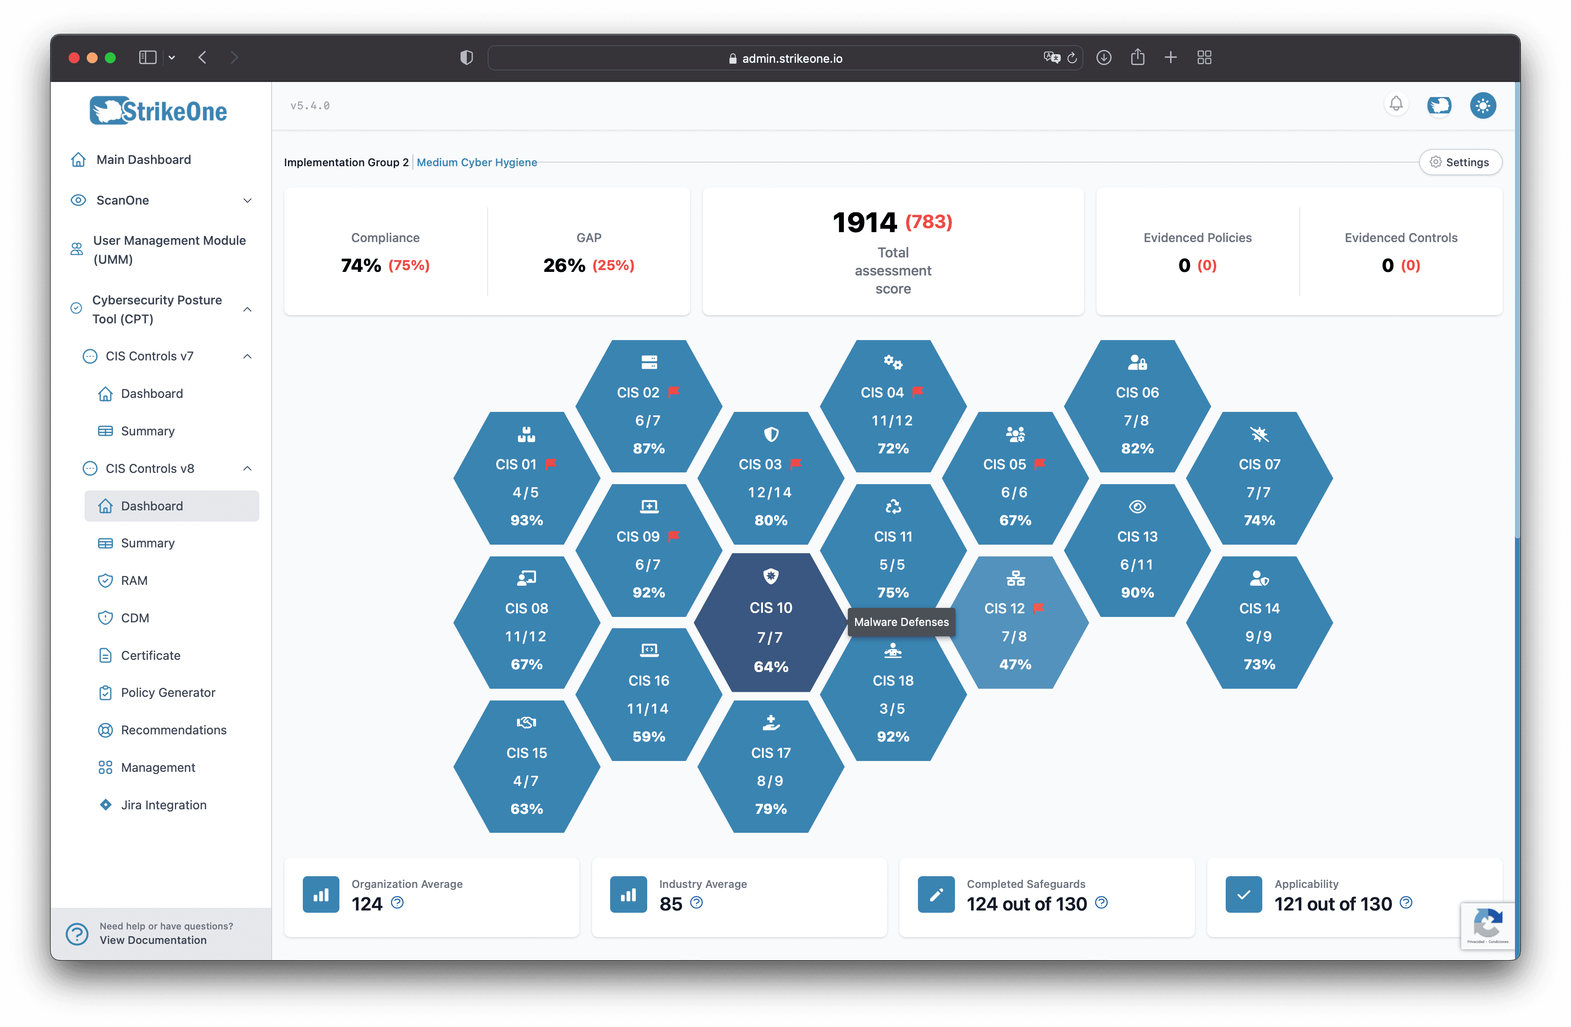Click the Medium Cyber Hygiene link
Viewport: 1571px width, 1027px height.
tap(476, 162)
